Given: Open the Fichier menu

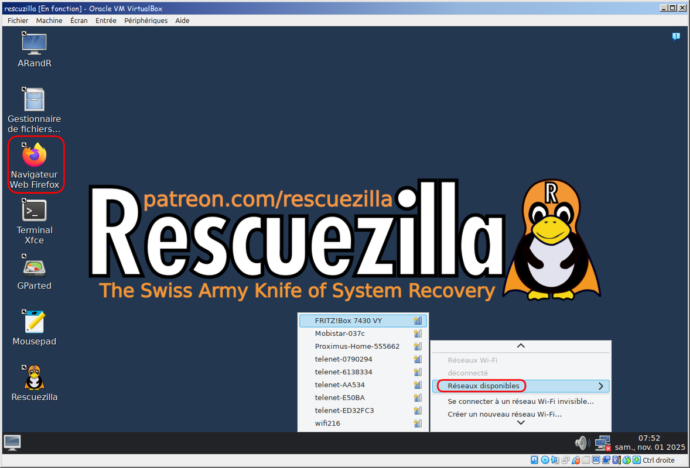Looking at the screenshot, I should click(18, 20).
